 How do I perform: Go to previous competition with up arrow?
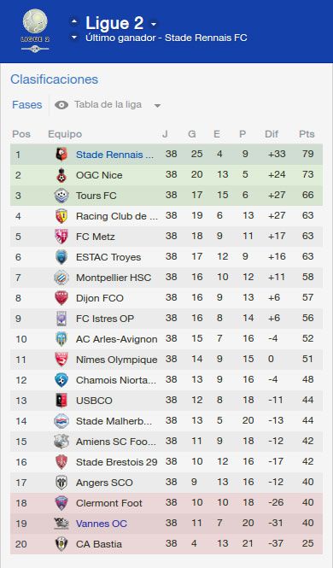tap(74, 21)
